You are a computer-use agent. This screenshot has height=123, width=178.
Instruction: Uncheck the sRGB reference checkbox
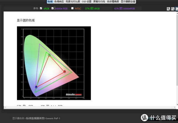click(x=41, y=8)
